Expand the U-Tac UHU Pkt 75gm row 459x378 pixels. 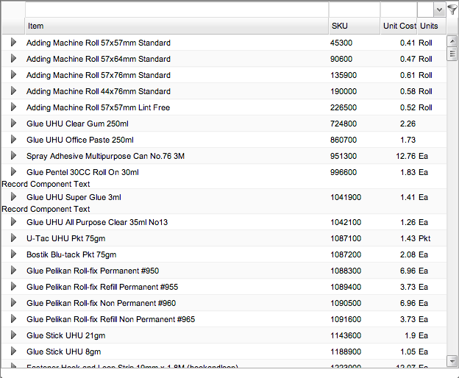coord(13,238)
